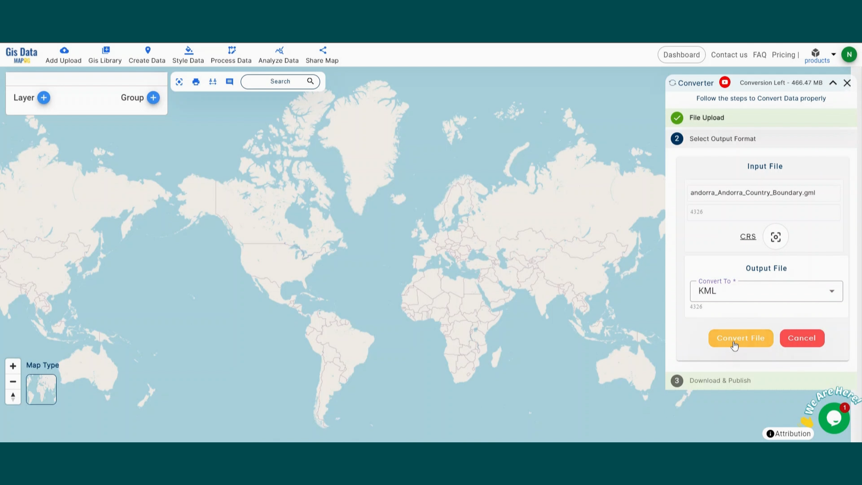Open the map comment tool
The width and height of the screenshot is (862, 485).
tap(229, 82)
